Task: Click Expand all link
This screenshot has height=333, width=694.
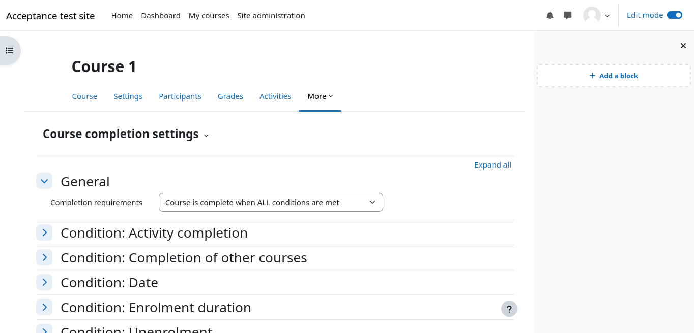Action: pyautogui.click(x=493, y=165)
